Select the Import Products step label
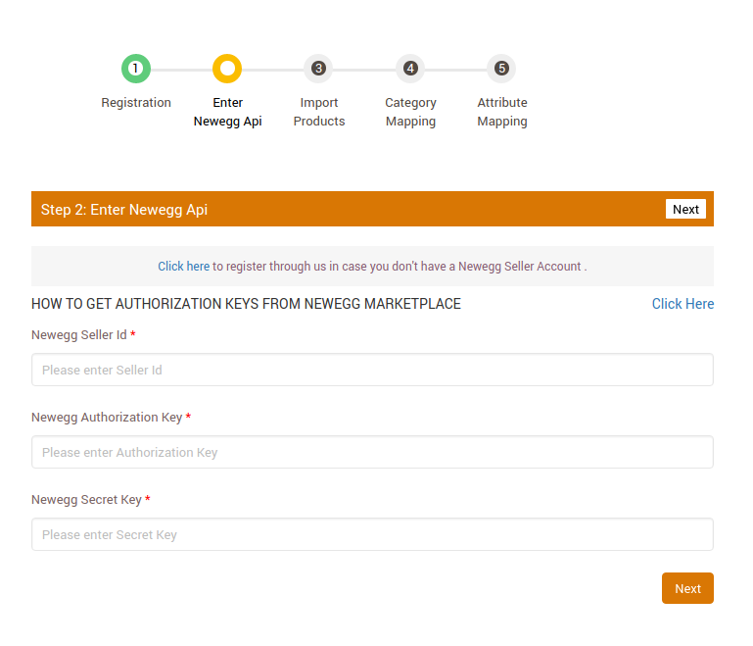 click(319, 112)
